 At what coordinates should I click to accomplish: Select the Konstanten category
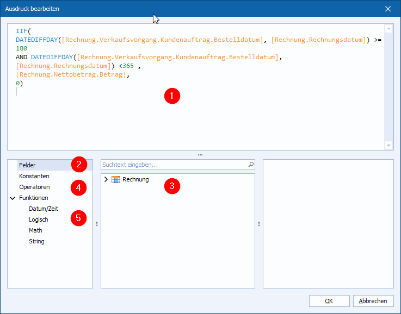pos(34,176)
